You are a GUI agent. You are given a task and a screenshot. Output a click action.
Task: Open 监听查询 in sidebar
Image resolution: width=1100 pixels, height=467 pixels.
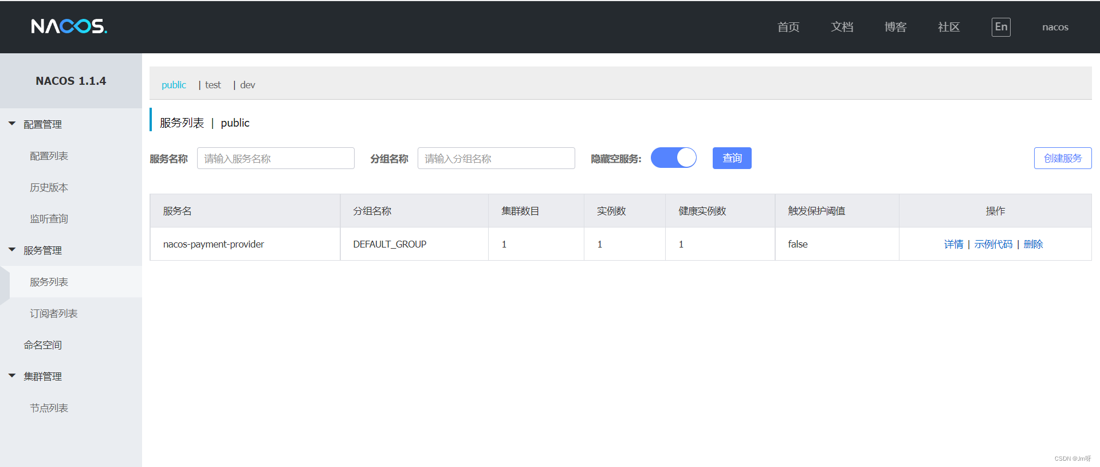[x=49, y=219]
